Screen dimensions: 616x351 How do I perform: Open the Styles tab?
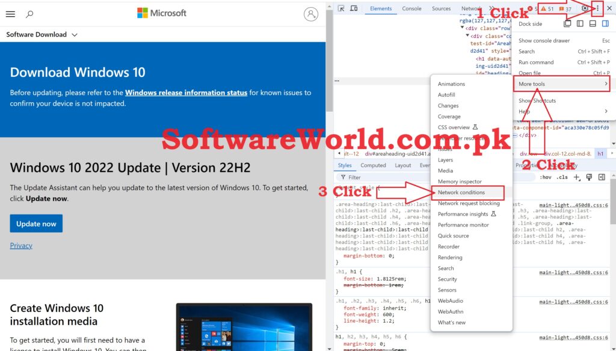click(x=345, y=165)
